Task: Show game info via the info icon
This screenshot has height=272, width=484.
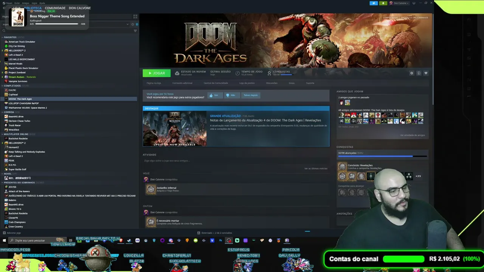Action: tap(419, 73)
